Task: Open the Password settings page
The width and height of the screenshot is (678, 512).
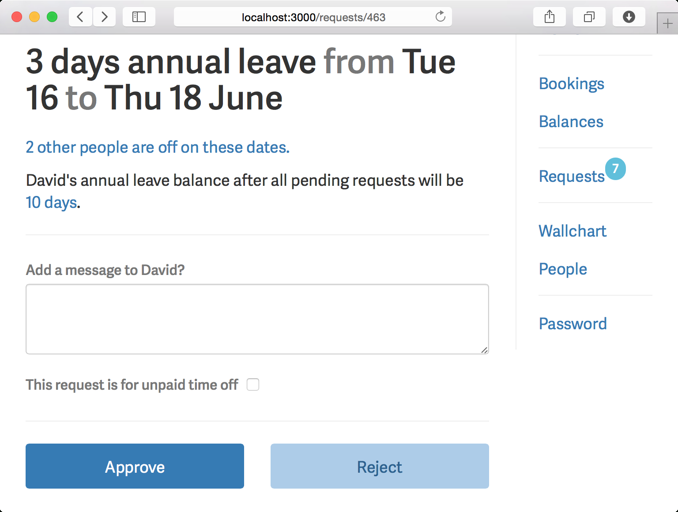Action: 573,324
